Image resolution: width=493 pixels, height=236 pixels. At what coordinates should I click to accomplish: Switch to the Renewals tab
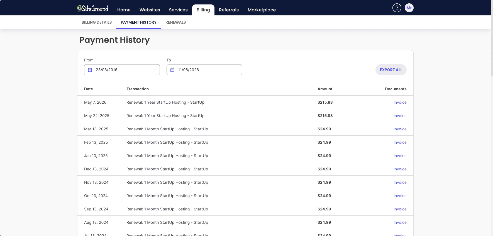tap(175, 22)
